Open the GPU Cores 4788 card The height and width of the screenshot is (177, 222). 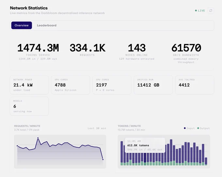71,85
